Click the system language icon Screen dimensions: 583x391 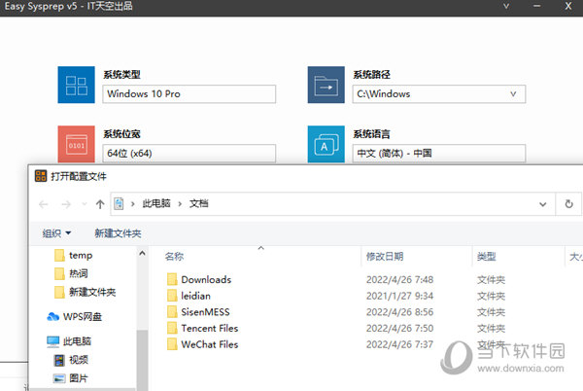coord(326,144)
